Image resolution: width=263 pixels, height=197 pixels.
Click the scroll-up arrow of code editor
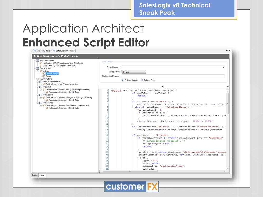coord(228,92)
